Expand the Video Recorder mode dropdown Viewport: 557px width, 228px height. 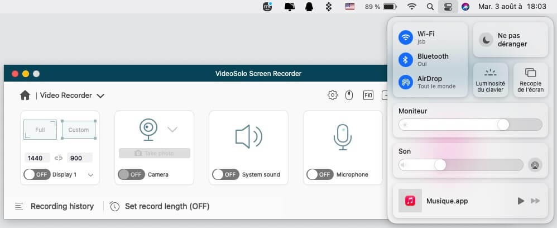[100, 96]
